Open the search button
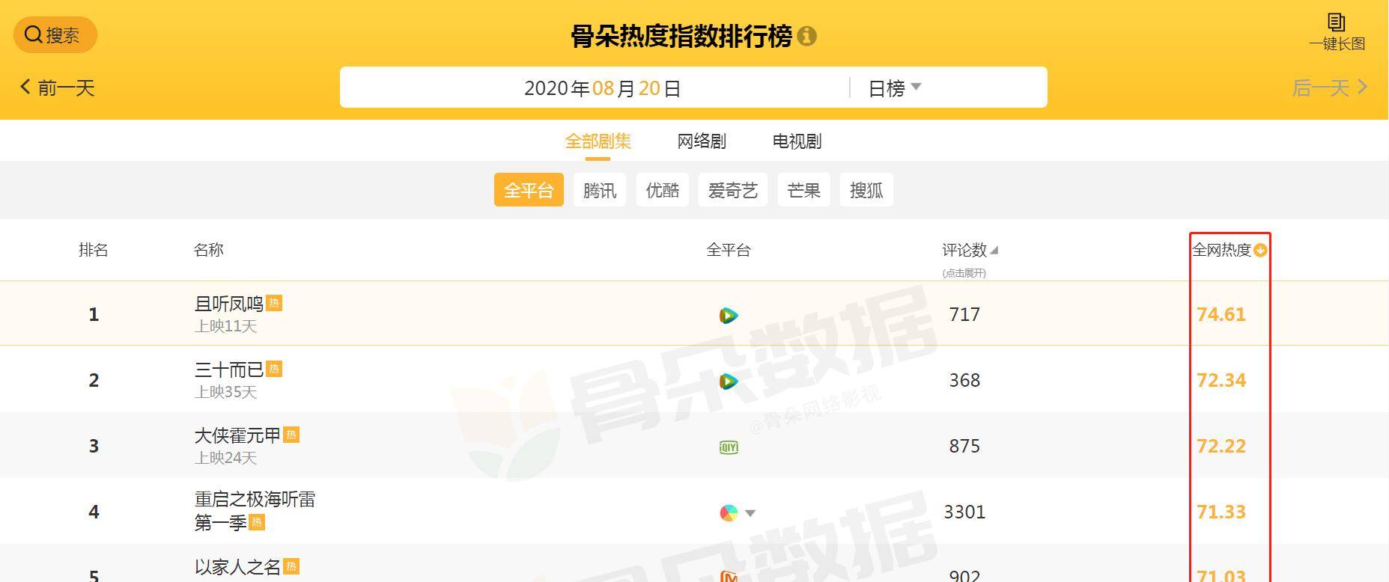Image resolution: width=1389 pixels, height=582 pixels. [x=55, y=35]
